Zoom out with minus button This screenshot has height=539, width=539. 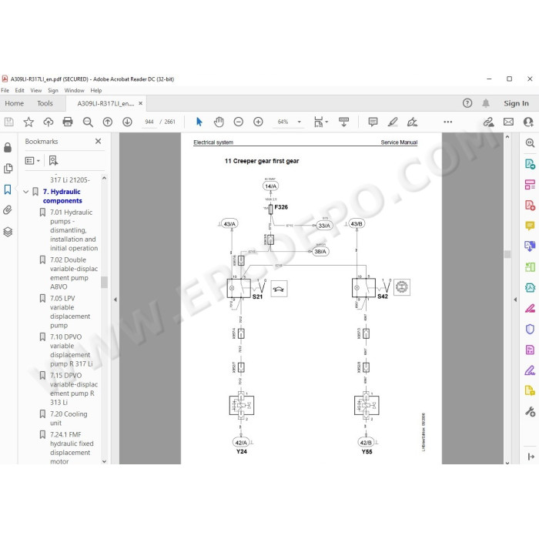click(238, 122)
